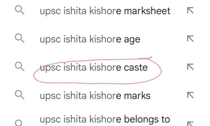210x126 pixels.
Task: Select the 'upsc ishita kishore marksheet' suggestion
Action: [105, 11]
